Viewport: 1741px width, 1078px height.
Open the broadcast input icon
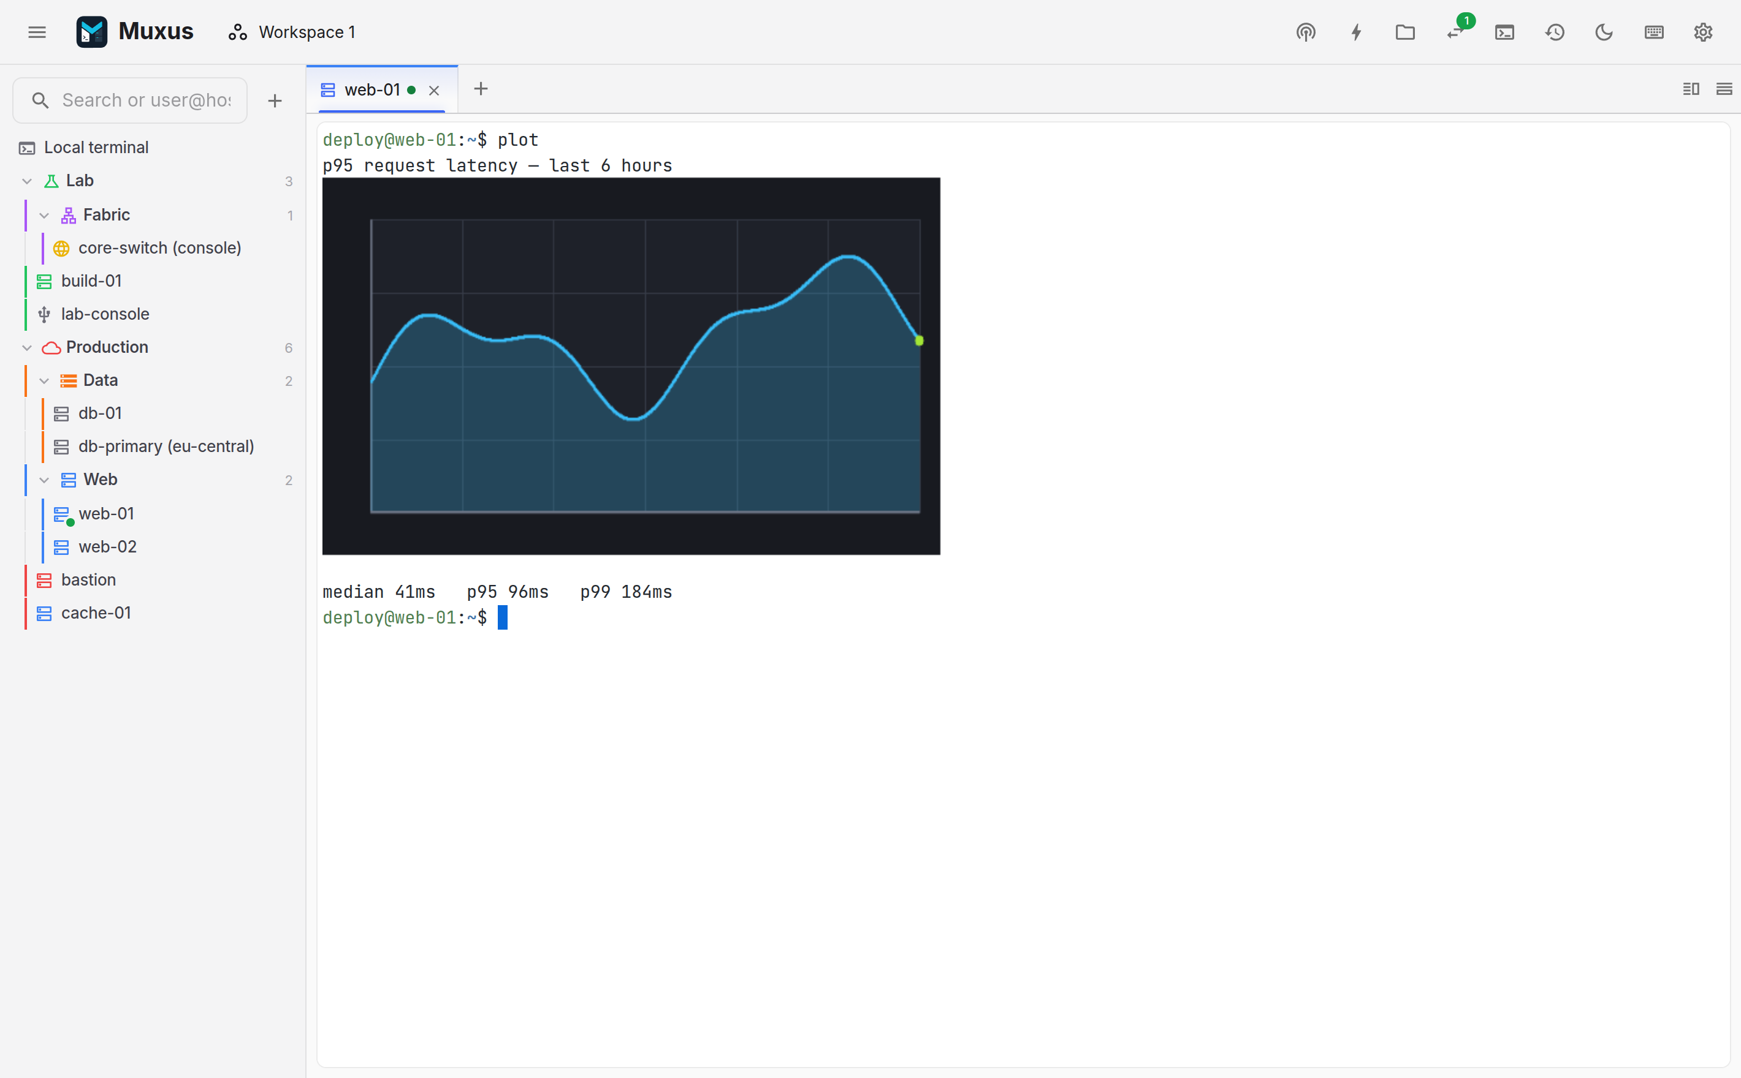1306,32
